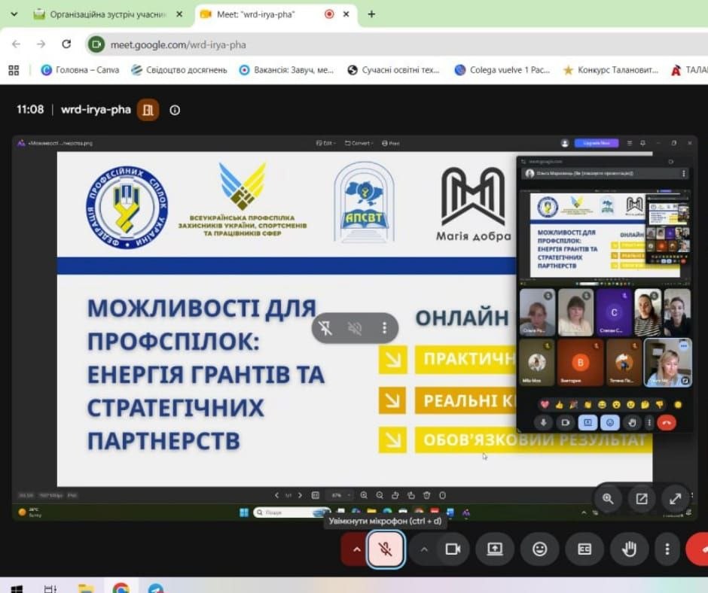Click next page arrow in viewer footer
The height and width of the screenshot is (593, 708).
tap(300, 495)
